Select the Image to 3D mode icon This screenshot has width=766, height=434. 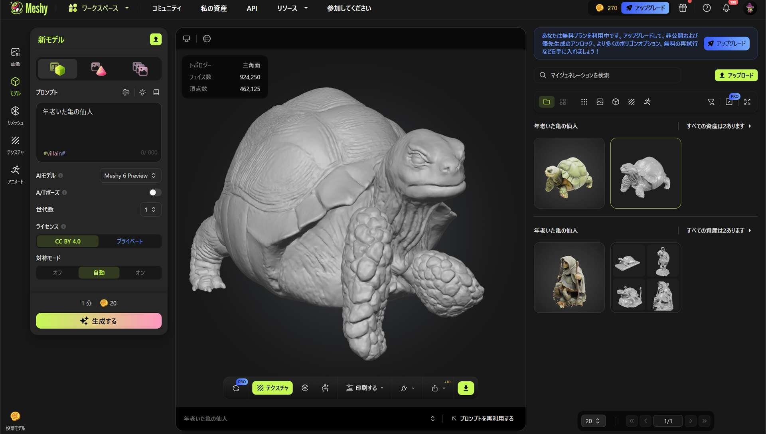[99, 69]
